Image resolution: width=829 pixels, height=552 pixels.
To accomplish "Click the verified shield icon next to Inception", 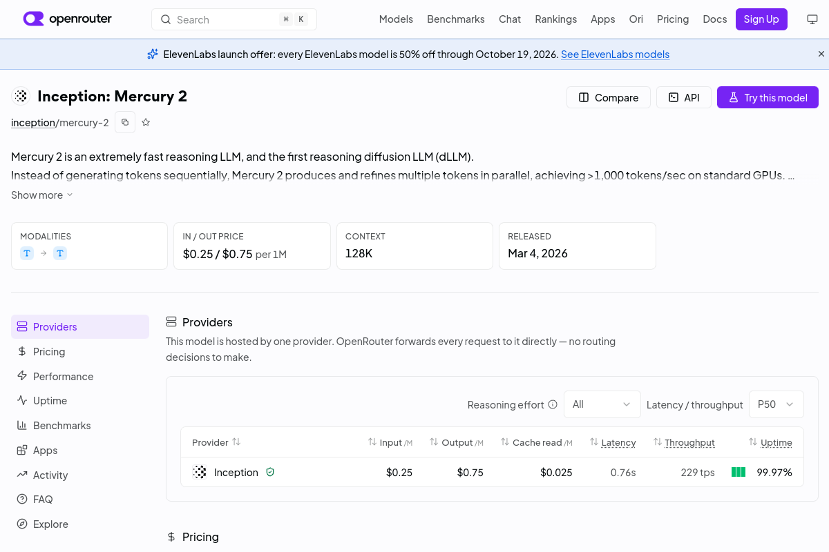I will [x=270, y=472].
